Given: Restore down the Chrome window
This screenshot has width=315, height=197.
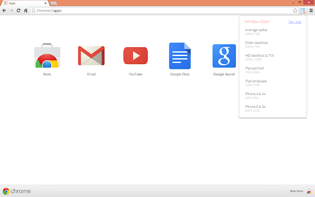Looking at the screenshot, I should click(300, 2).
